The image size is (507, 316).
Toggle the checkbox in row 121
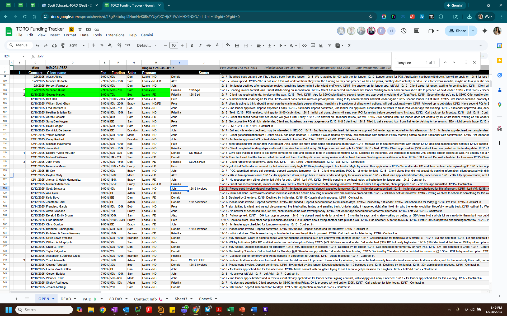coord(11,175)
